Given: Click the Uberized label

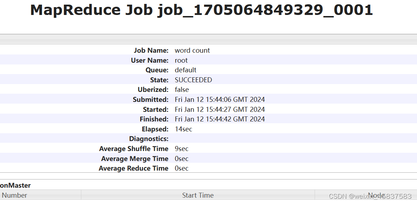Looking at the screenshot, I should [x=153, y=90].
